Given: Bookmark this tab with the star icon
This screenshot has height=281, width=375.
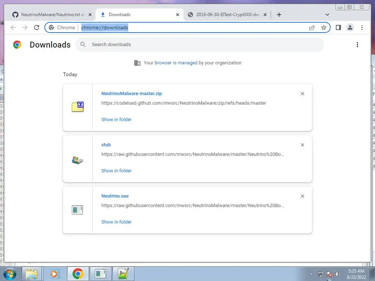Looking at the screenshot, I should coord(324,27).
